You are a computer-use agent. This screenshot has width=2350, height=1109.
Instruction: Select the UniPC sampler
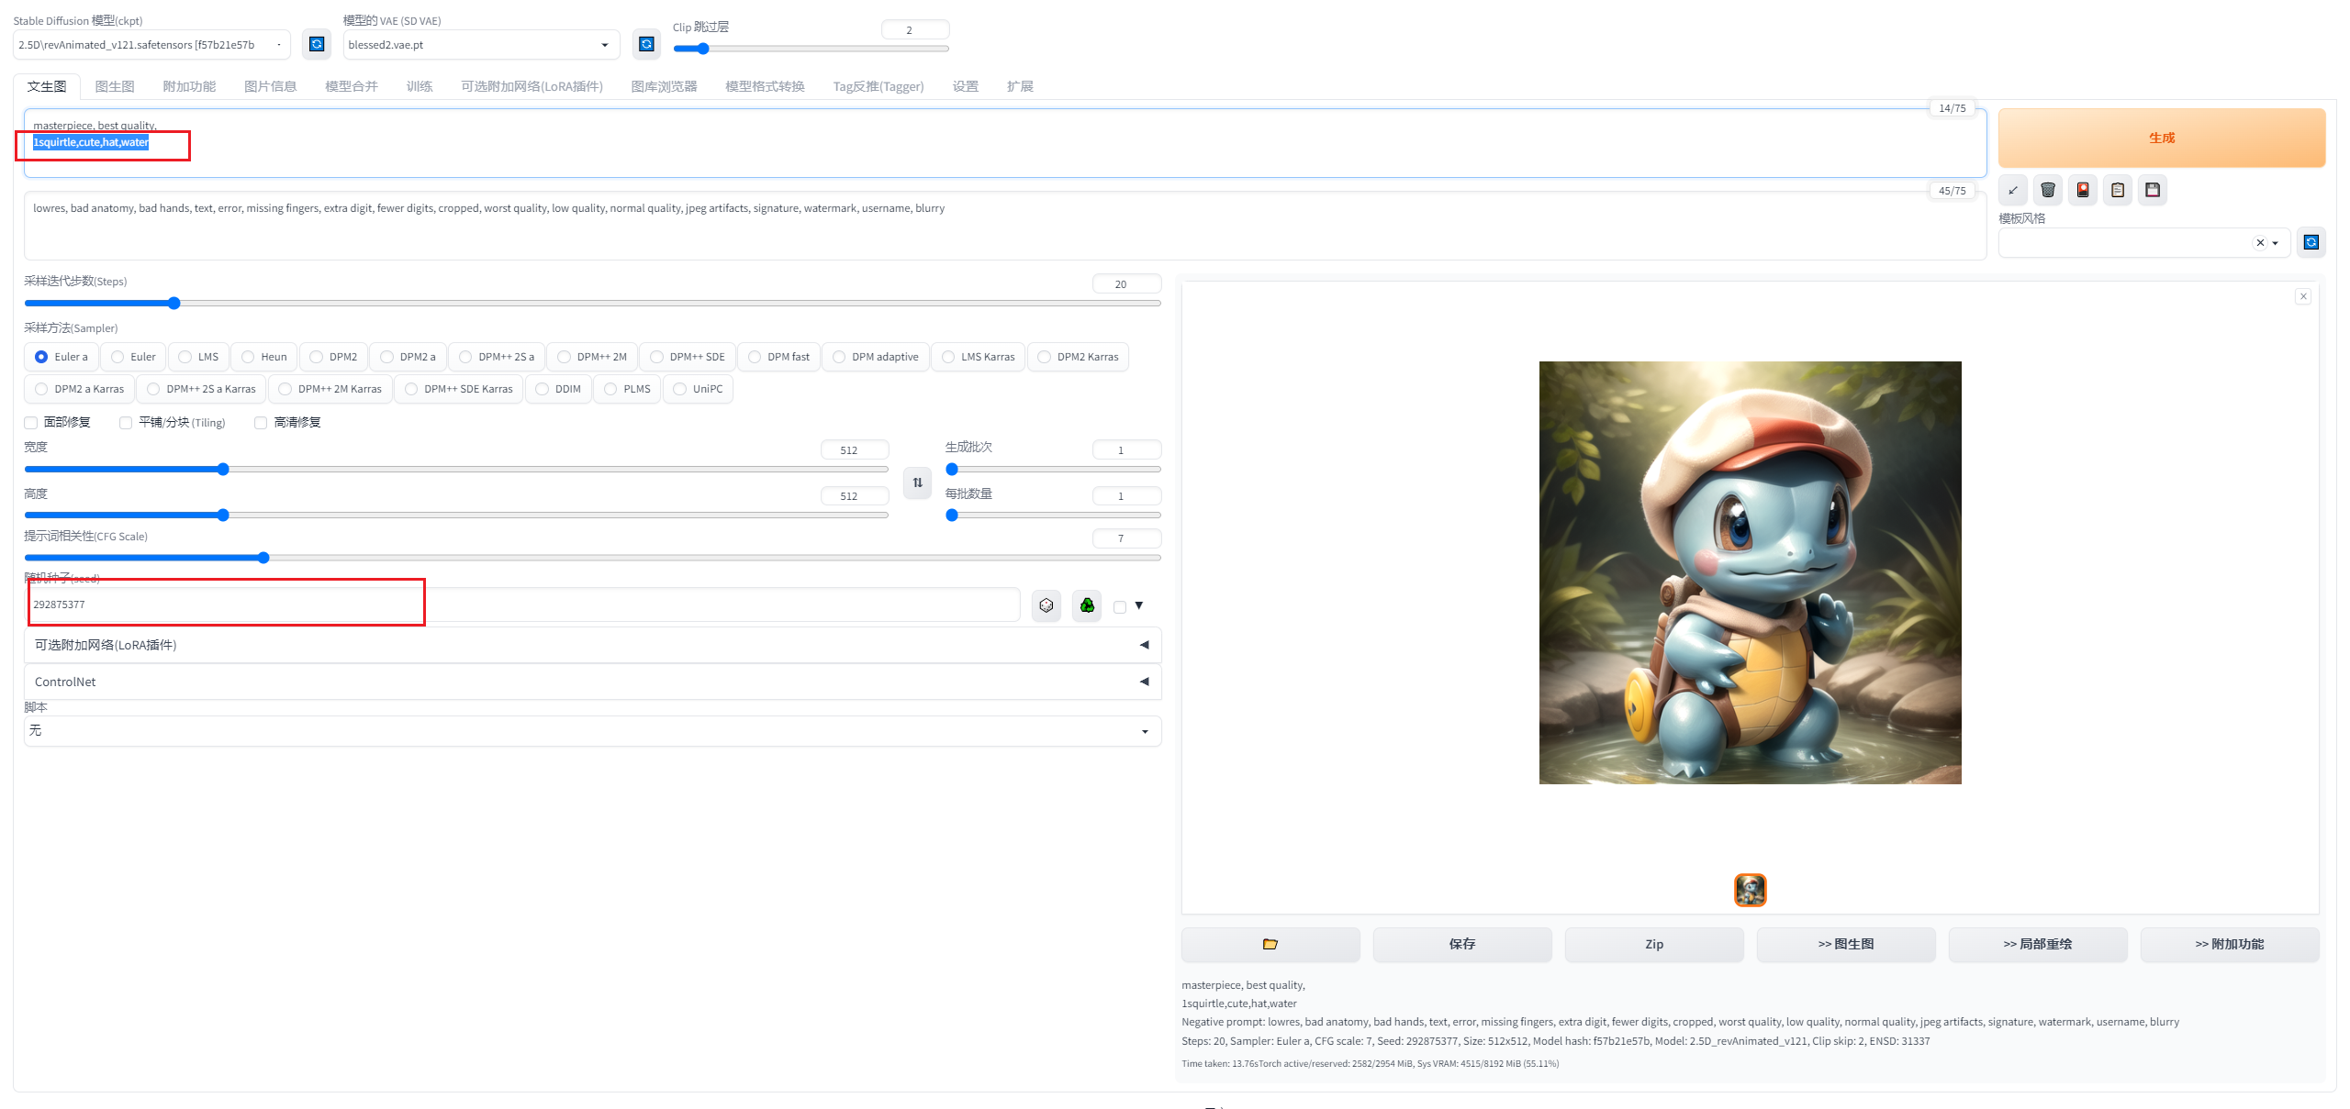[x=698, y=389]
